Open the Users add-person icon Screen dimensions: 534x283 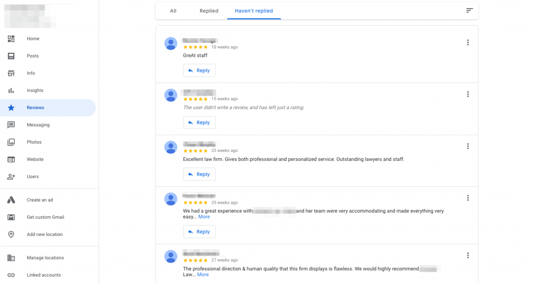point(11,176)
